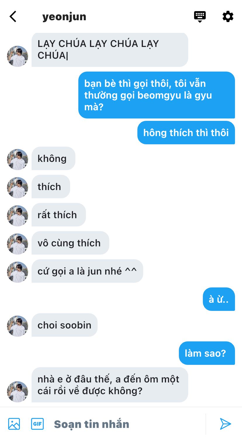Image resolution: width=242 pixels, height=437 pixels.
Task: Select the "à ừ.." sent bubble
Action: (219, 299)
